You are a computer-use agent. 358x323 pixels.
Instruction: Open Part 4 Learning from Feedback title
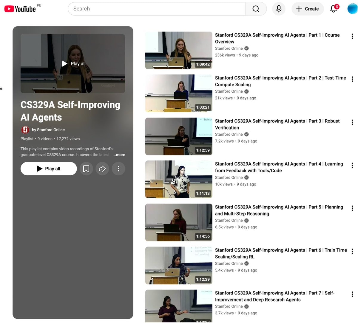pyautogui.click(x=279, y=167)
